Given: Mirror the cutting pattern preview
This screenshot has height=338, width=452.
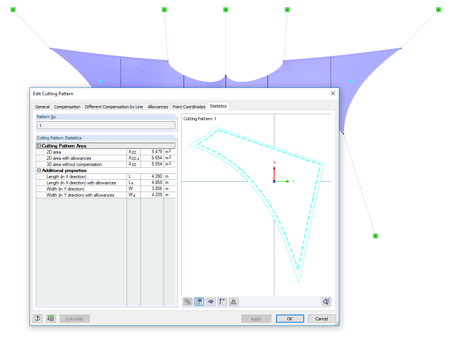Looking at the screenshot, I should coord(233,302).
